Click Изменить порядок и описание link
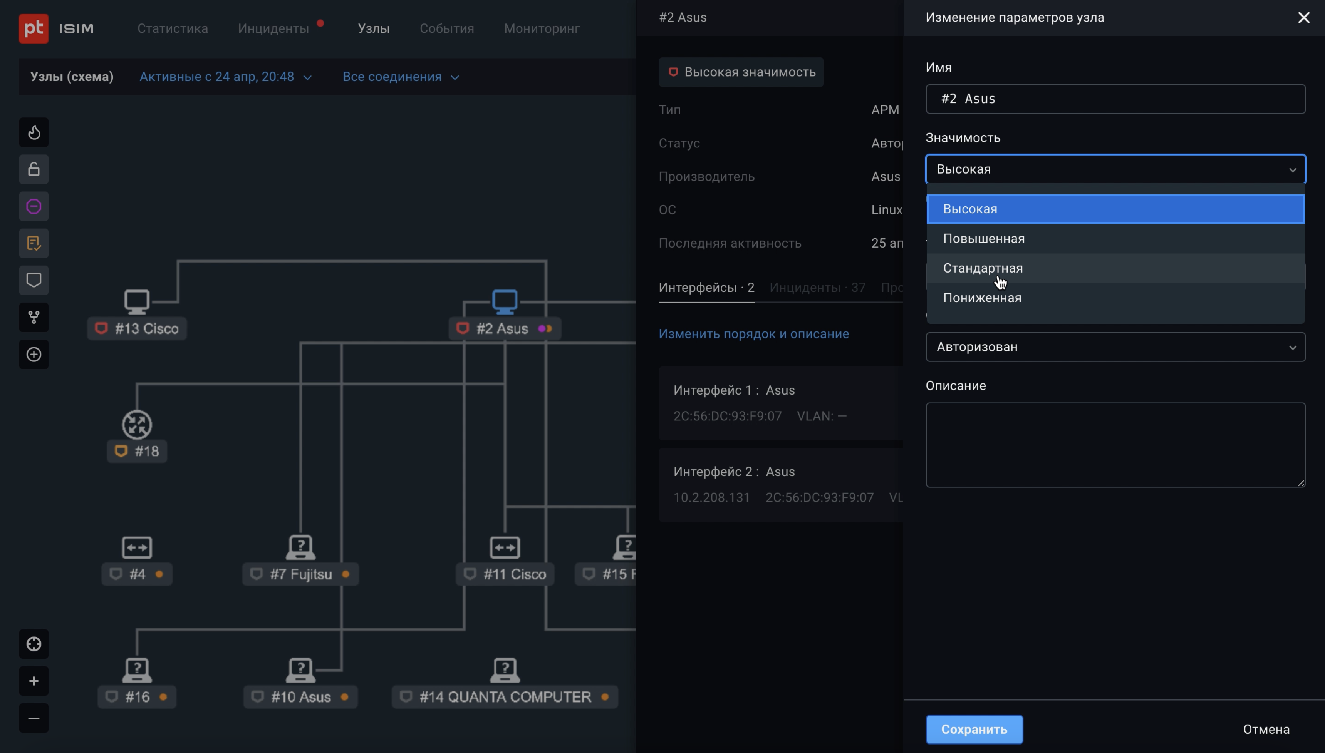 coord(753,333)
